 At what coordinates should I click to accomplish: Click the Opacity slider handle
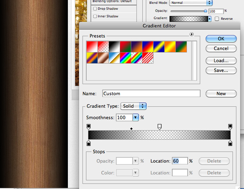click(x=206, y=11)
